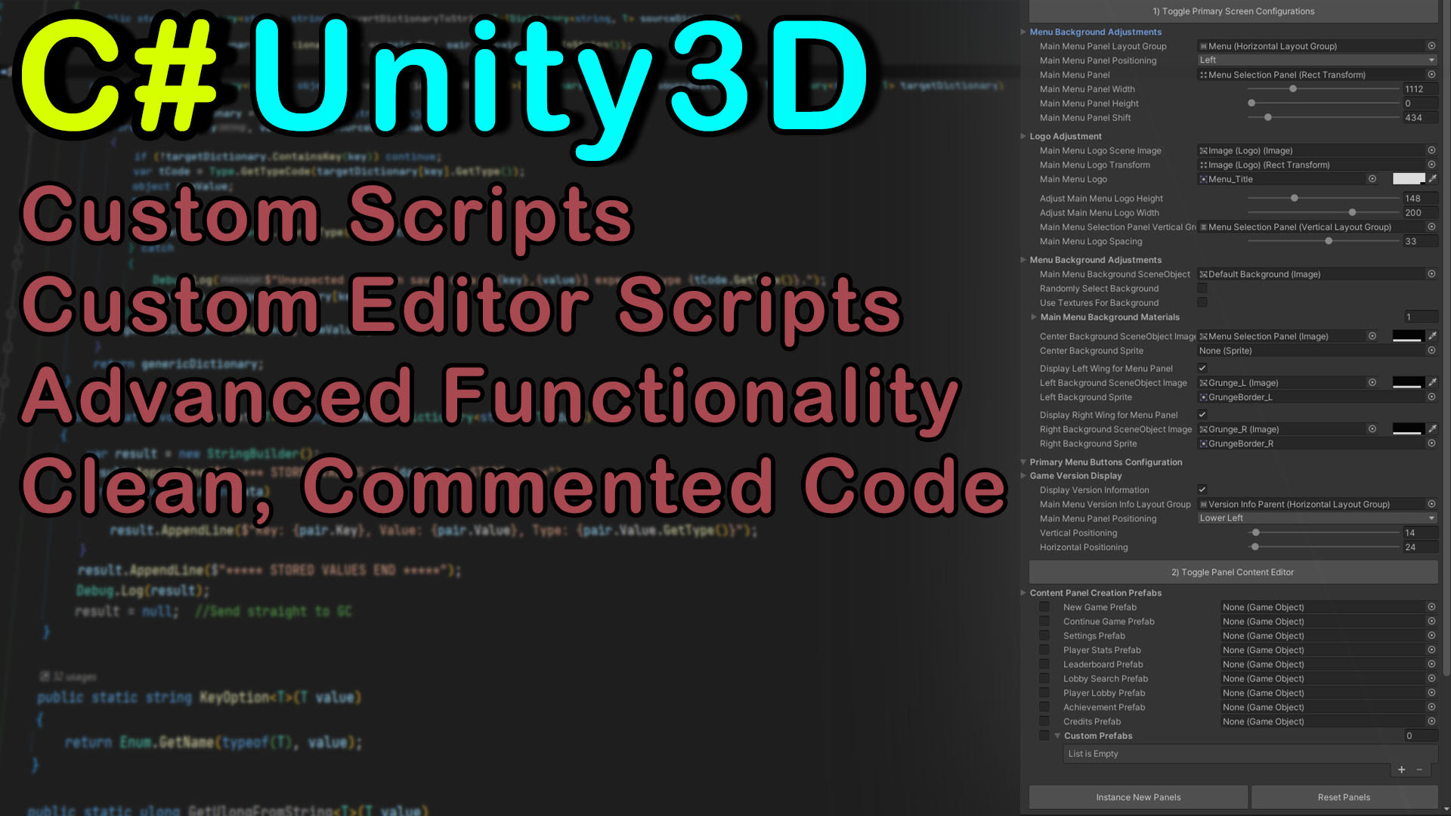Open object picker for Main Menu Panel Layout Group
The width and height of the screenshot is (1451, 816).
coord(1431,46)
